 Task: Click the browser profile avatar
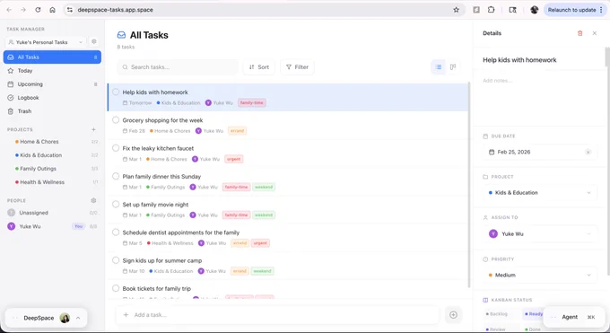pos(534,10)
